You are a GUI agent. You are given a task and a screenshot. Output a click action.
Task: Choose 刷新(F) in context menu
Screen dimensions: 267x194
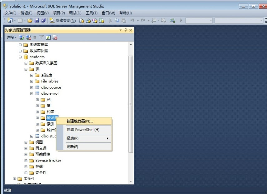pyautogui.click(x=84, y=147)
